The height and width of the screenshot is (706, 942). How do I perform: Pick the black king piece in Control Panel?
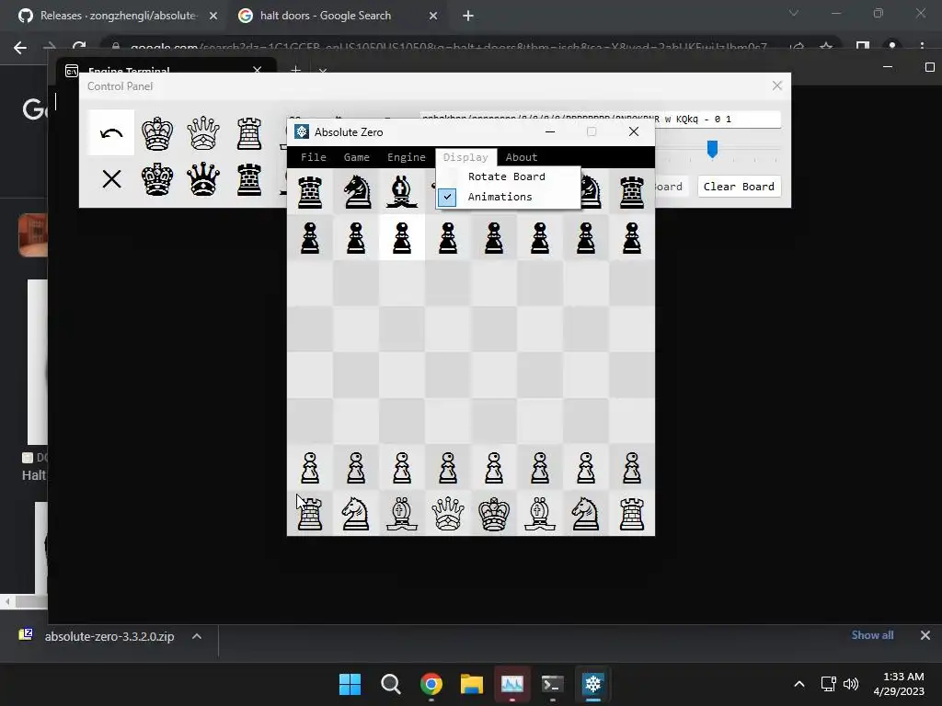(157, 179)
